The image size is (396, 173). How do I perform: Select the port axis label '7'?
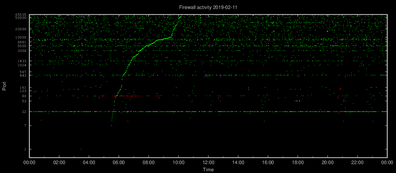(x=25, y=126)
